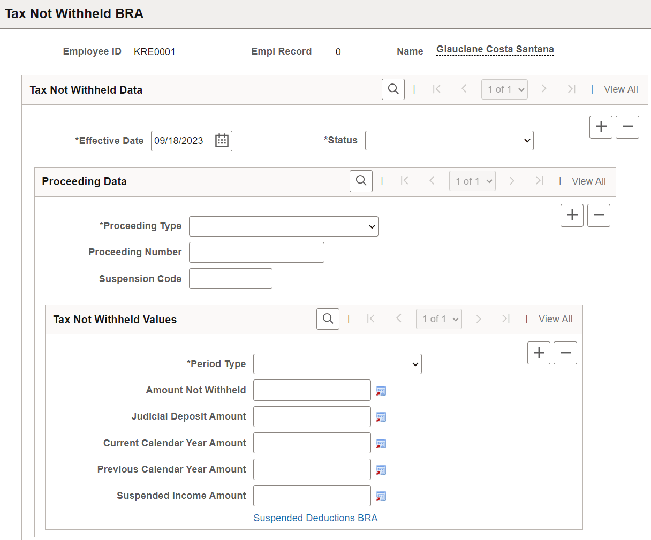This screenshot has width=651, height=540.
Task: Go to first row in Proceeding Data
Action: (x=405, y=181)
